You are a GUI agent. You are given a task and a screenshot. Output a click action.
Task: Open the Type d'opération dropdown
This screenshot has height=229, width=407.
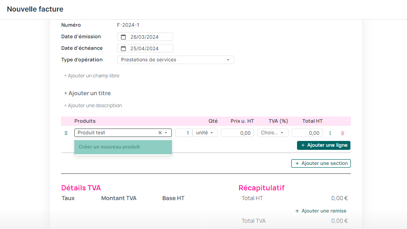(x=175, y=60)
